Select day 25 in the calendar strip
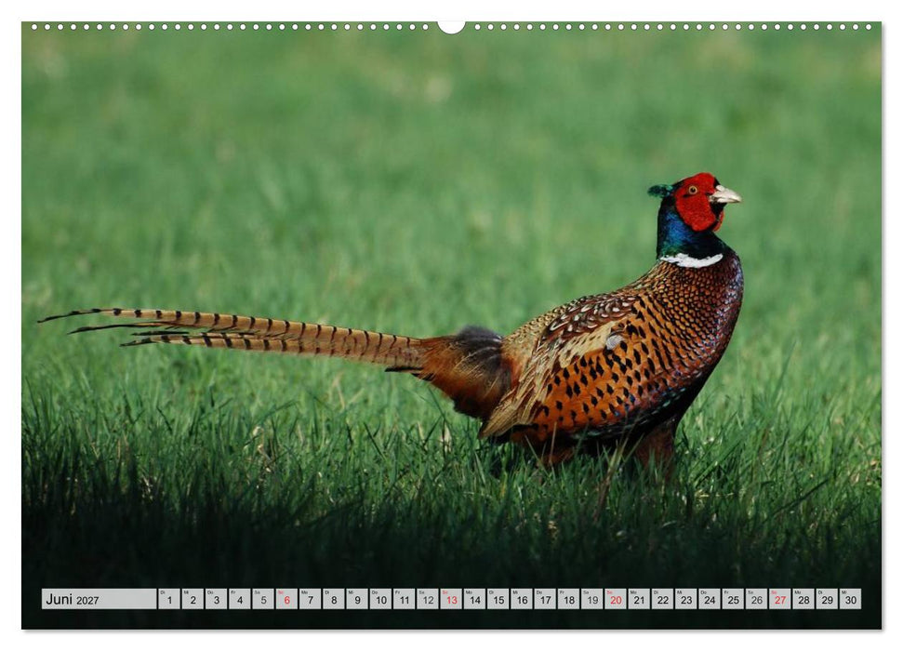The image size is (903, 651). pos(734,599)
